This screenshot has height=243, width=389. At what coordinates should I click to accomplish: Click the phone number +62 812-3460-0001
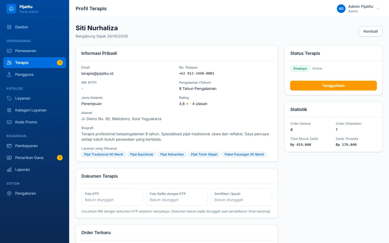pos(197,73)
